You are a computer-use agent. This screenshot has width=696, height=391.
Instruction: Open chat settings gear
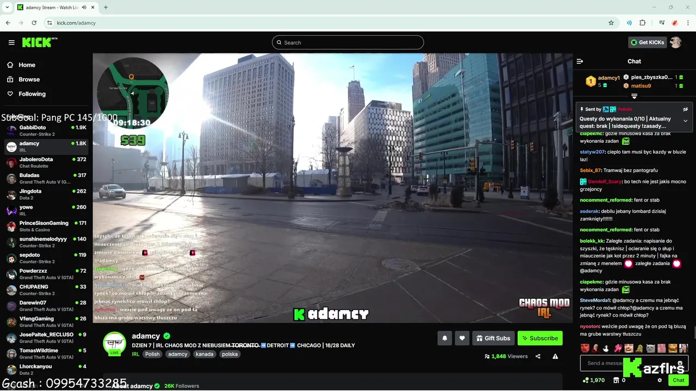pos(660,380)
